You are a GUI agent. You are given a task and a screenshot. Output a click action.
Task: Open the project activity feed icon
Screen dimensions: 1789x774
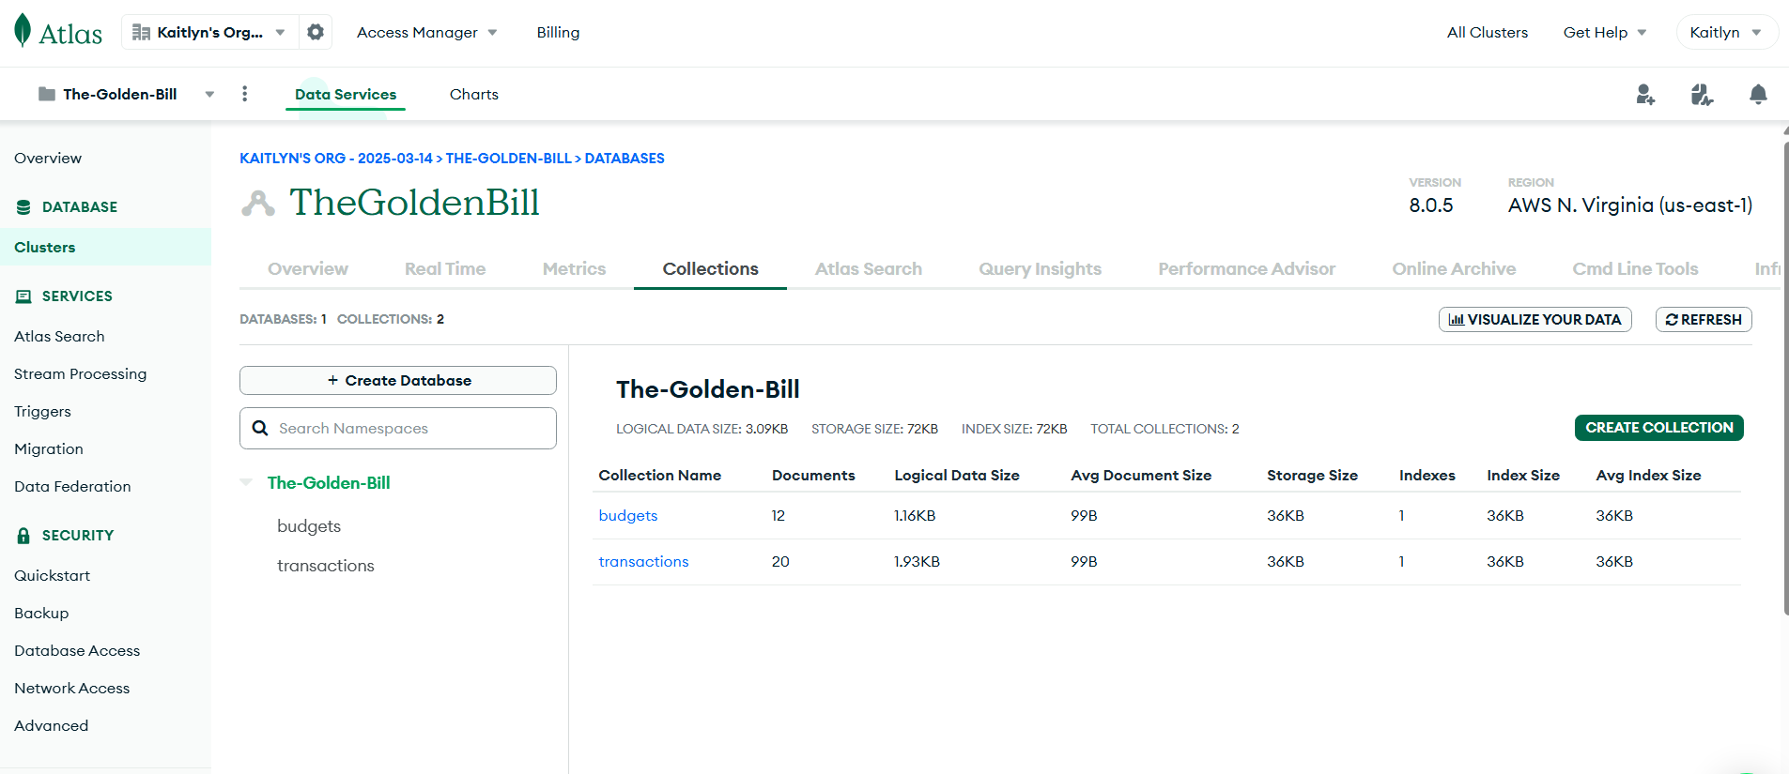point(1702,94)
